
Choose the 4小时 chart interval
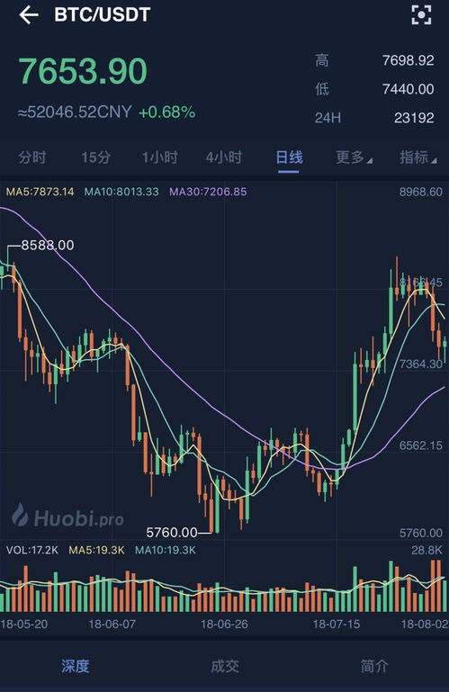click(224, 157)
